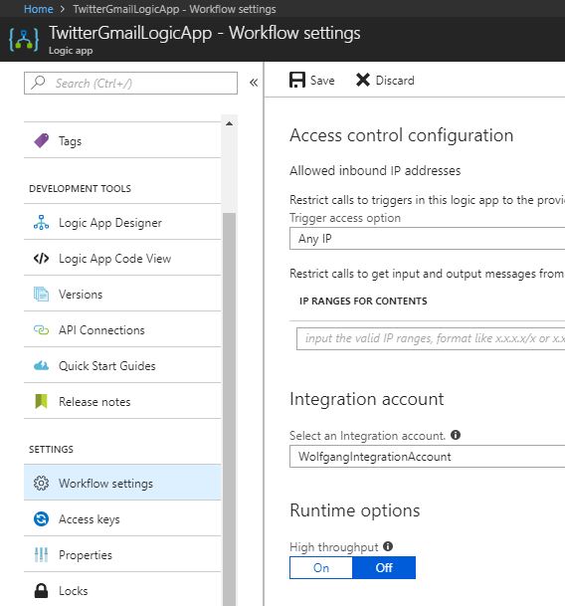Click the Save button label
The width and height of the screenshot is (565, 606).
(322, 81)
